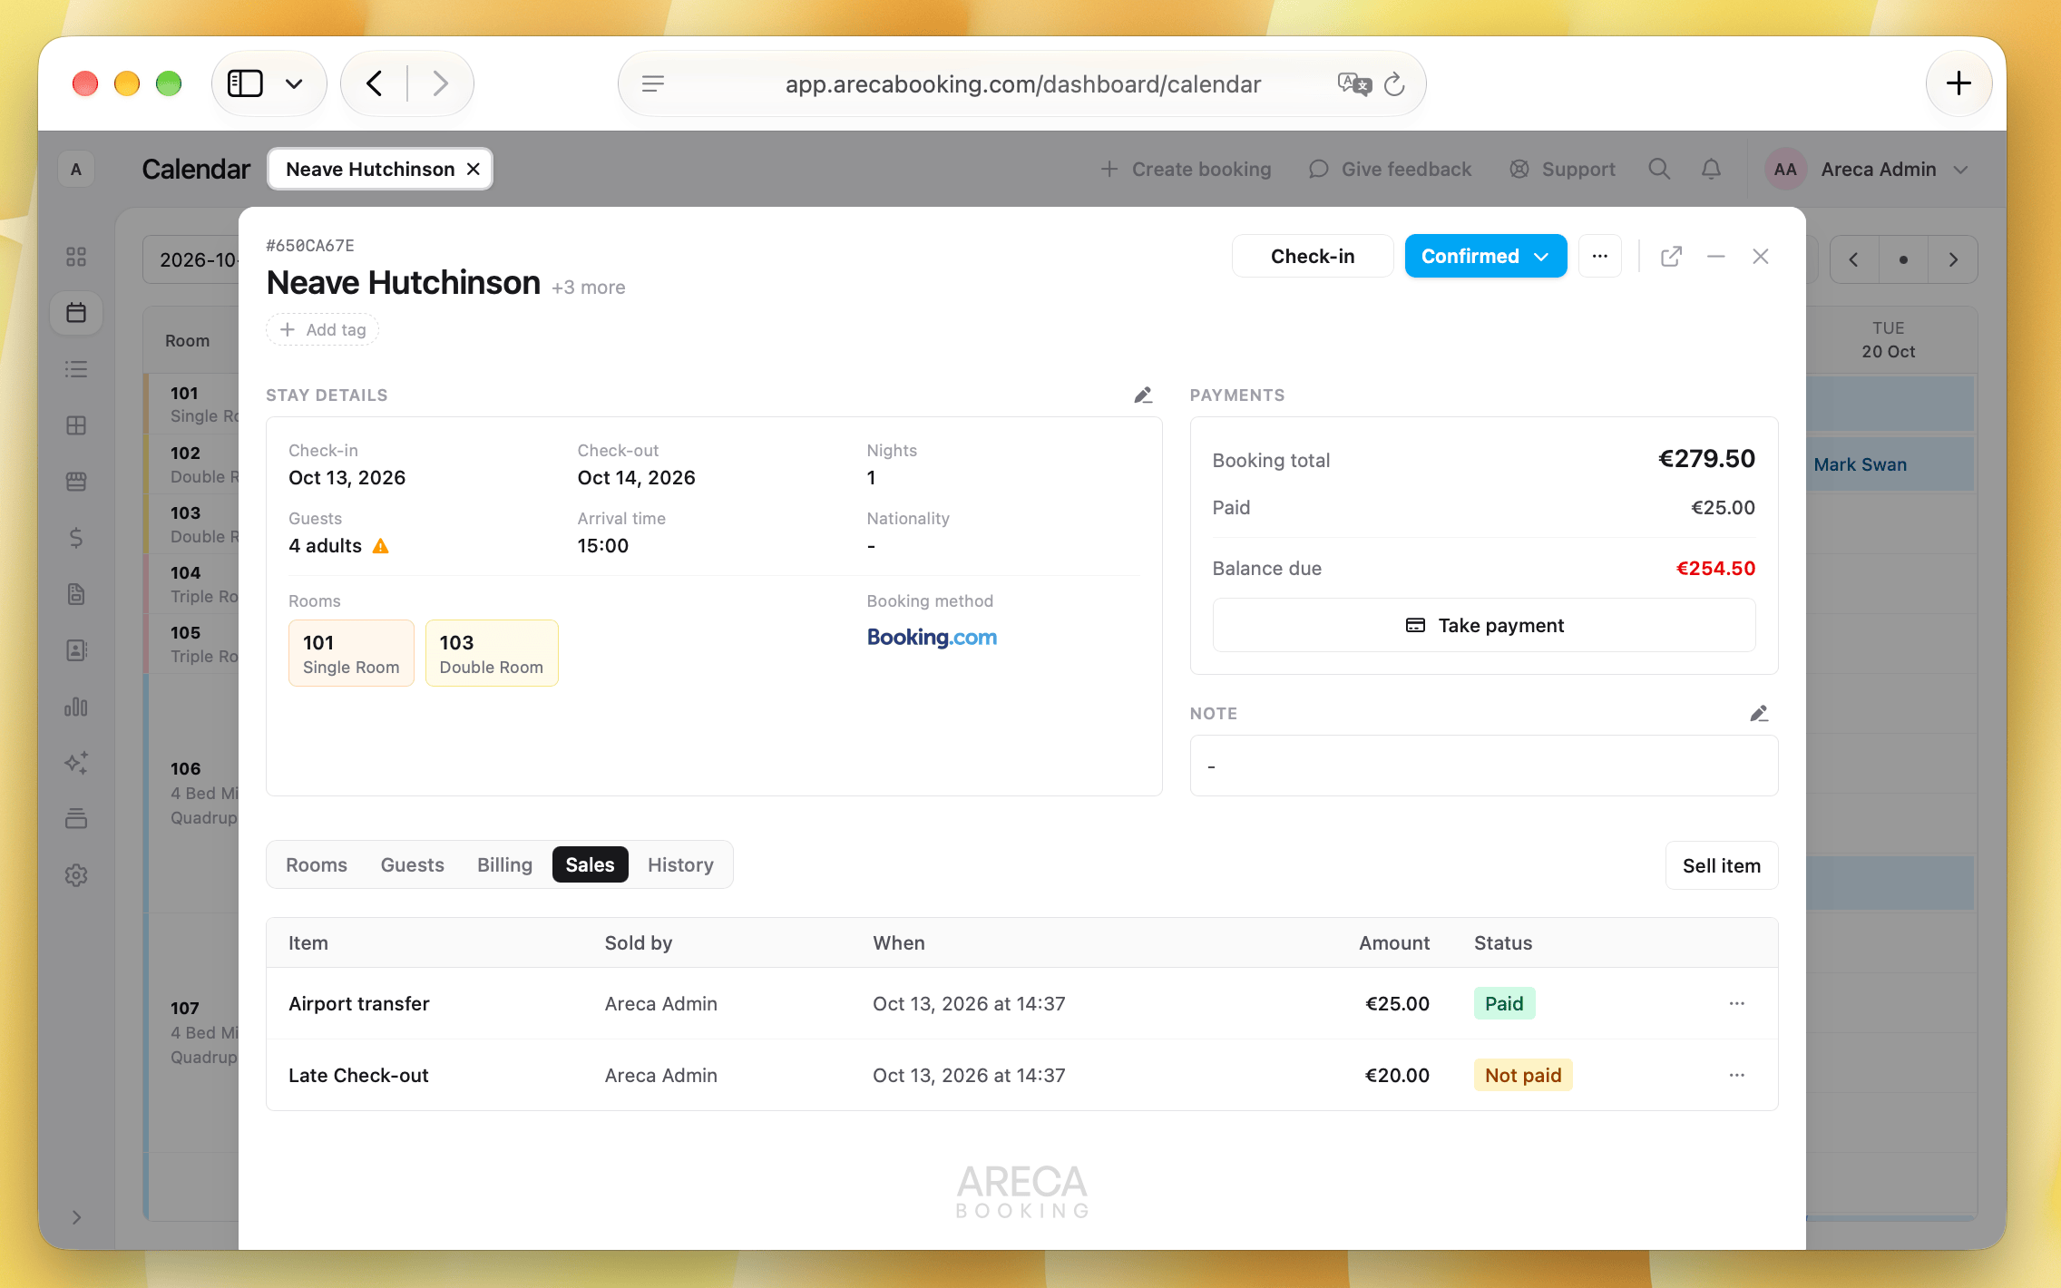Edit the note with pencil icon
Image resolution: width=2061 pixels, height=1288 pixels.
pyautogui.click(x=1759, y=714)
